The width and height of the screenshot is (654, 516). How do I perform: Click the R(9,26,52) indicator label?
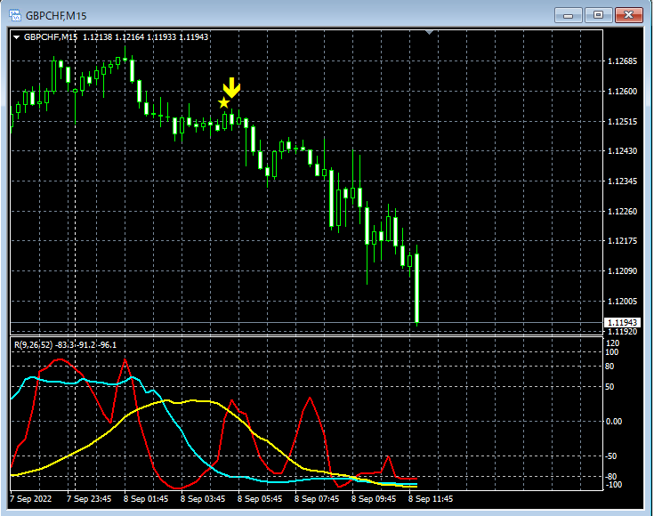tap(34, 345)
